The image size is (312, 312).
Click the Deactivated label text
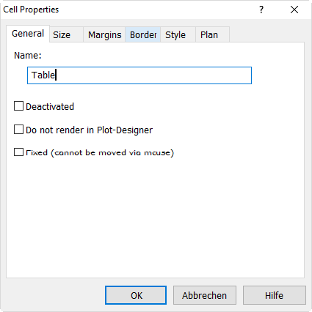tap(50, 107)
